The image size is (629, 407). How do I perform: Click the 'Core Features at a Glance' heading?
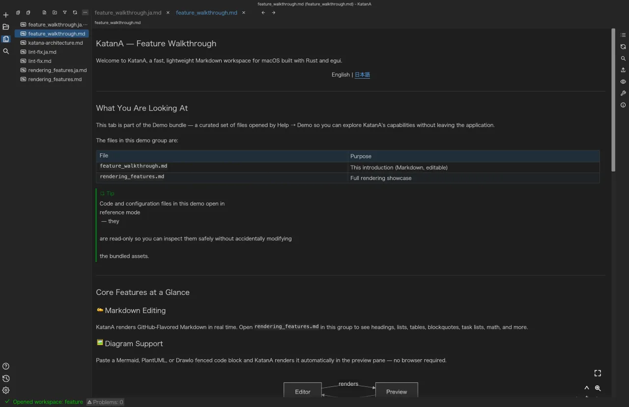(143, 292)
